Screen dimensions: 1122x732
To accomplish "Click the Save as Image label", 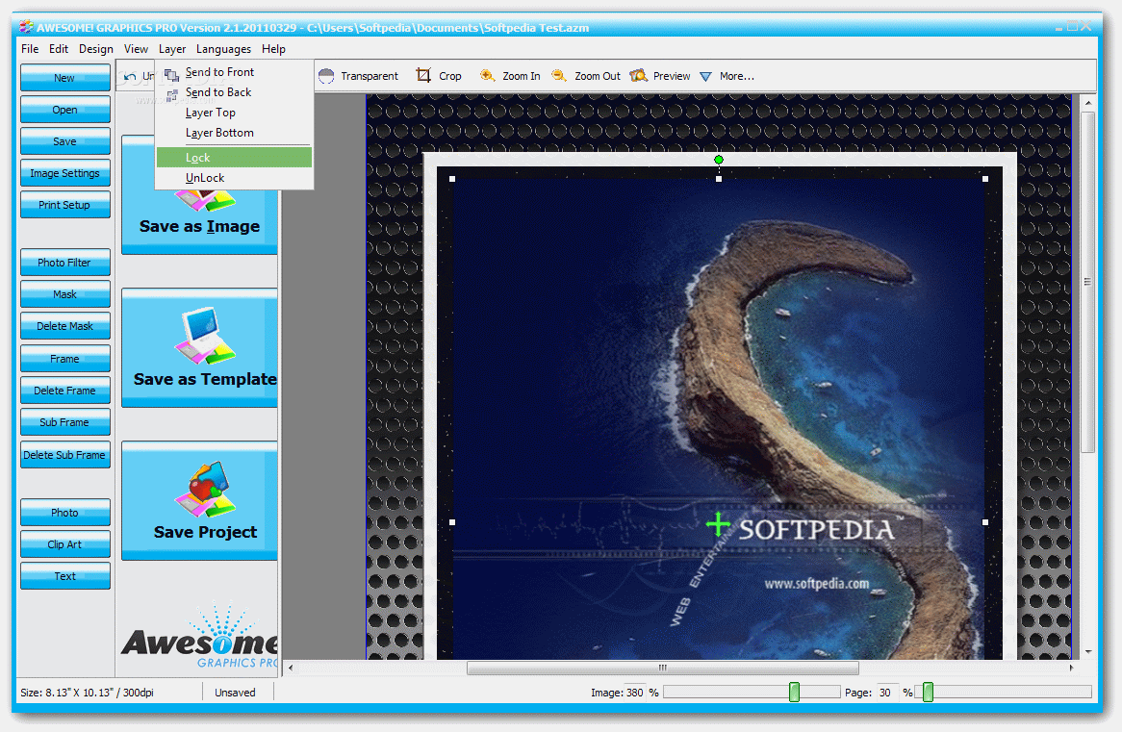I will pyautogui.click(x=199, y=226).
